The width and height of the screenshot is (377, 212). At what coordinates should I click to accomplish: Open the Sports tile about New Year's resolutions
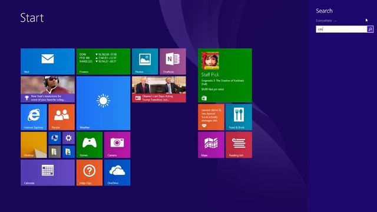(48, 90)
